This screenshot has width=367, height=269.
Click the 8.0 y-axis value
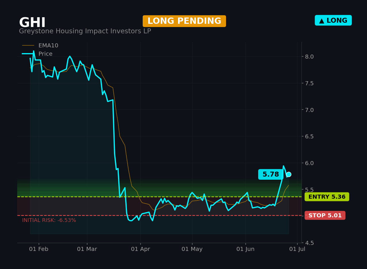[x=309, y=57]
